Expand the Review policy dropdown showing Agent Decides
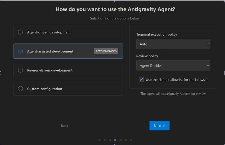225x145 pixels. pos(173,65)
